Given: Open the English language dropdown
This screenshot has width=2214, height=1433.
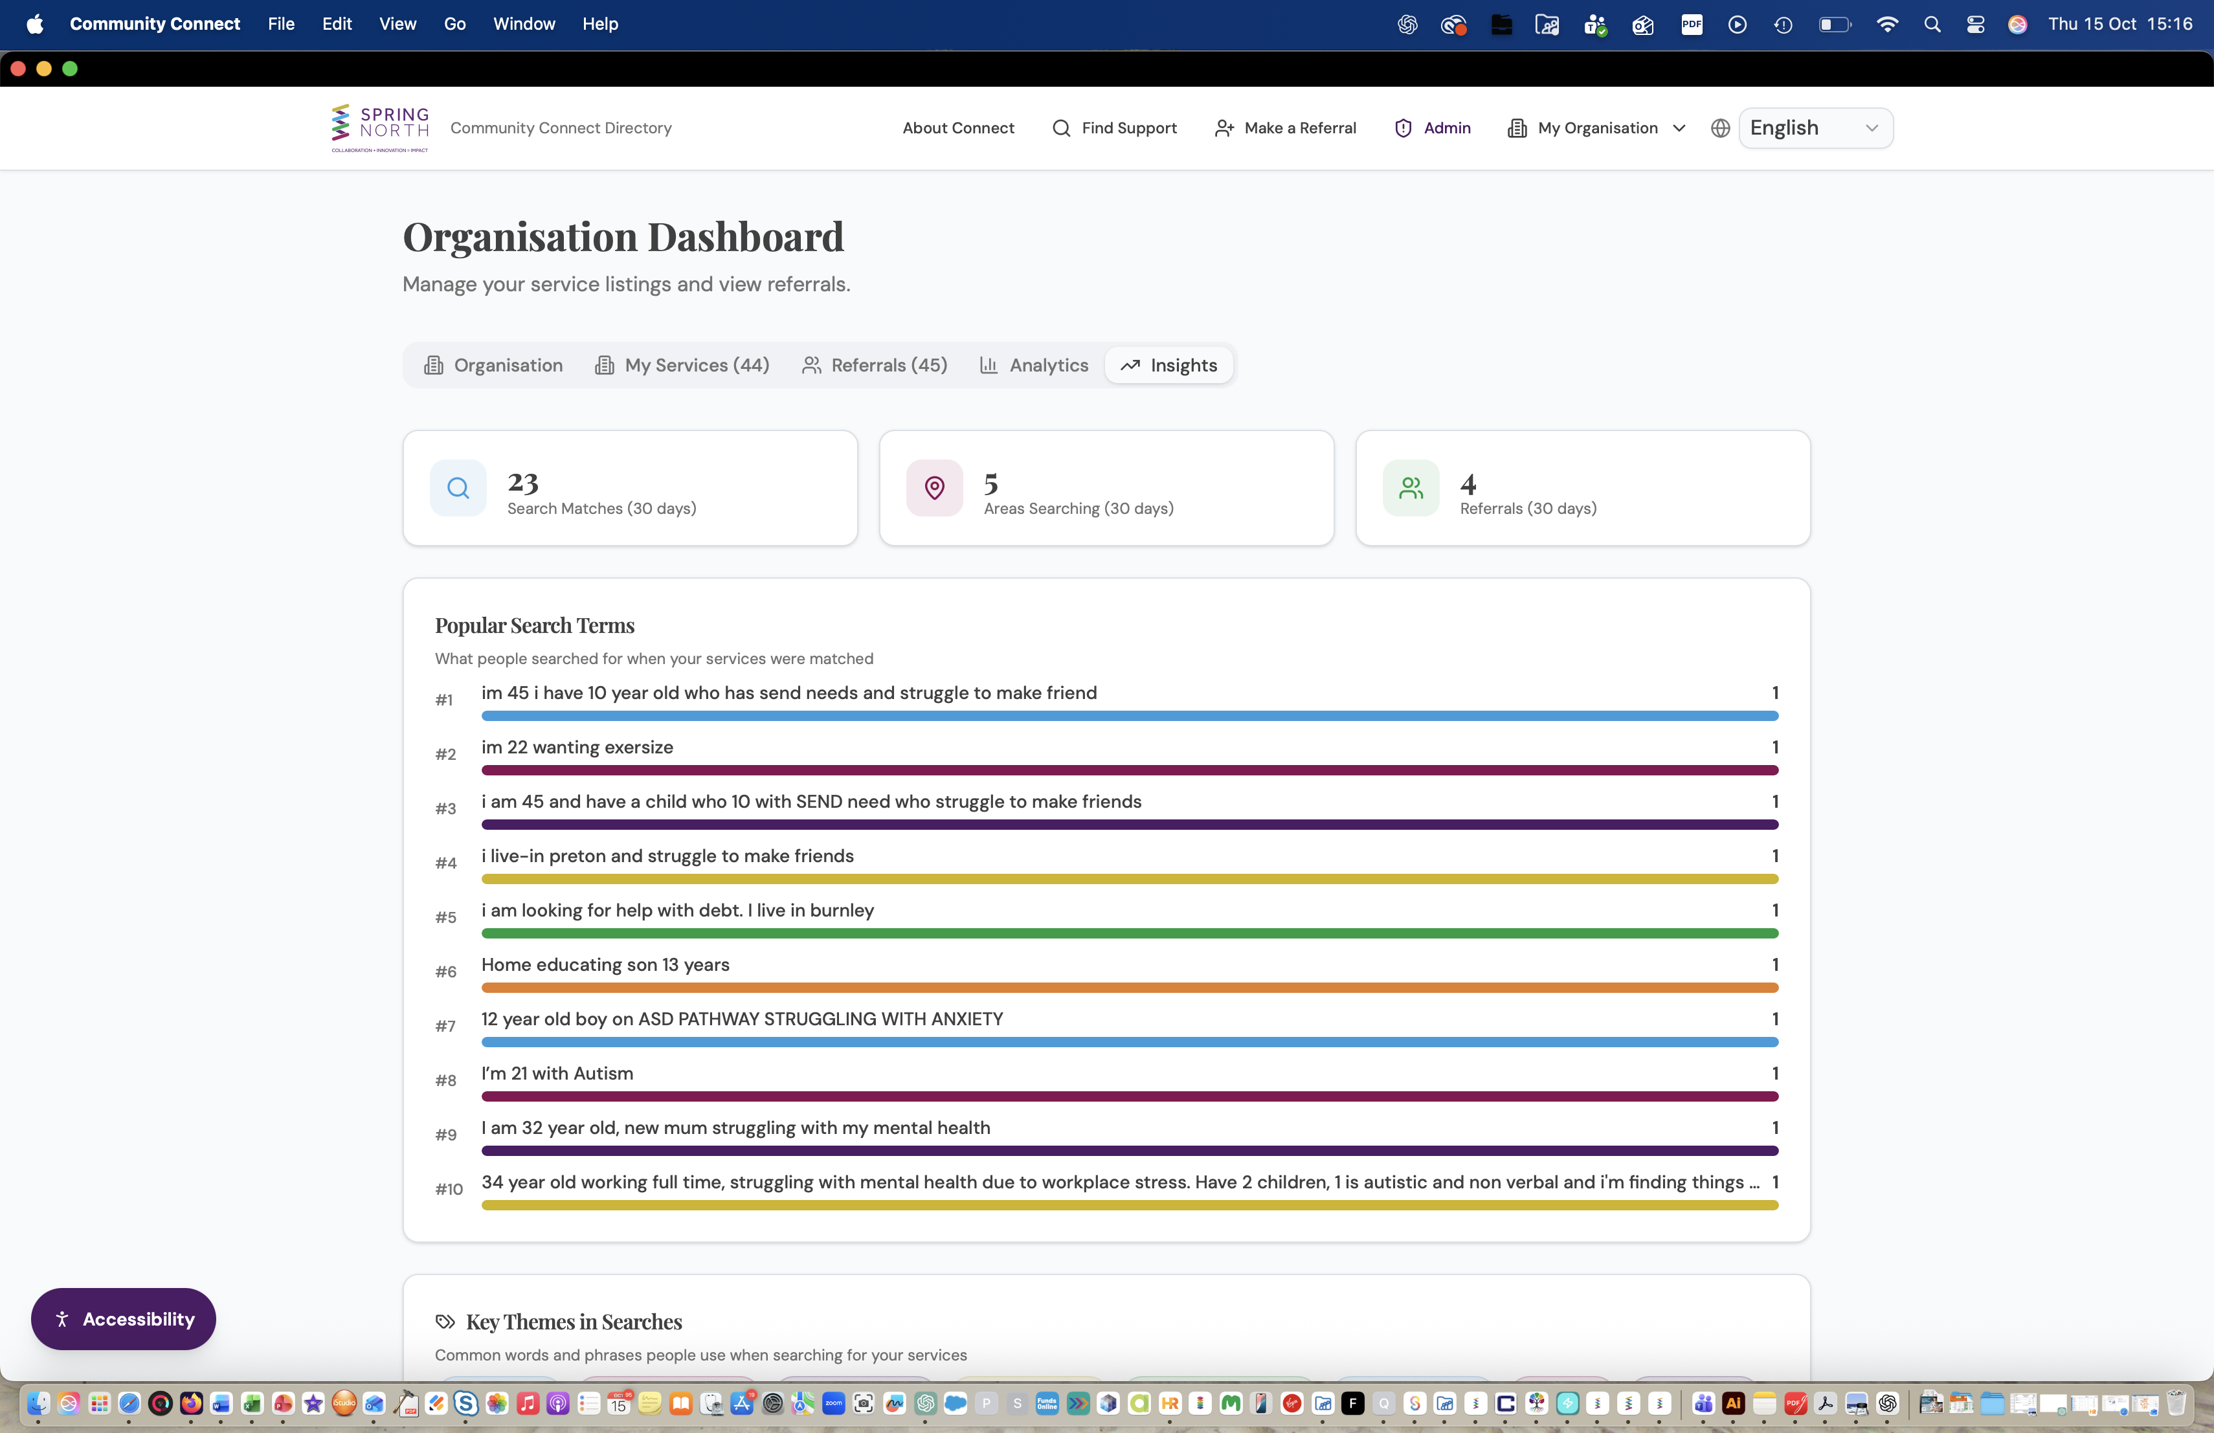Looking at the screenshot, I should (1815, 128).
